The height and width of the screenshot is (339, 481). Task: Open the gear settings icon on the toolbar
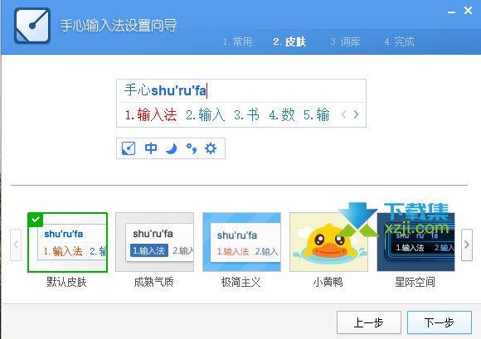click(x=211, y=148)
